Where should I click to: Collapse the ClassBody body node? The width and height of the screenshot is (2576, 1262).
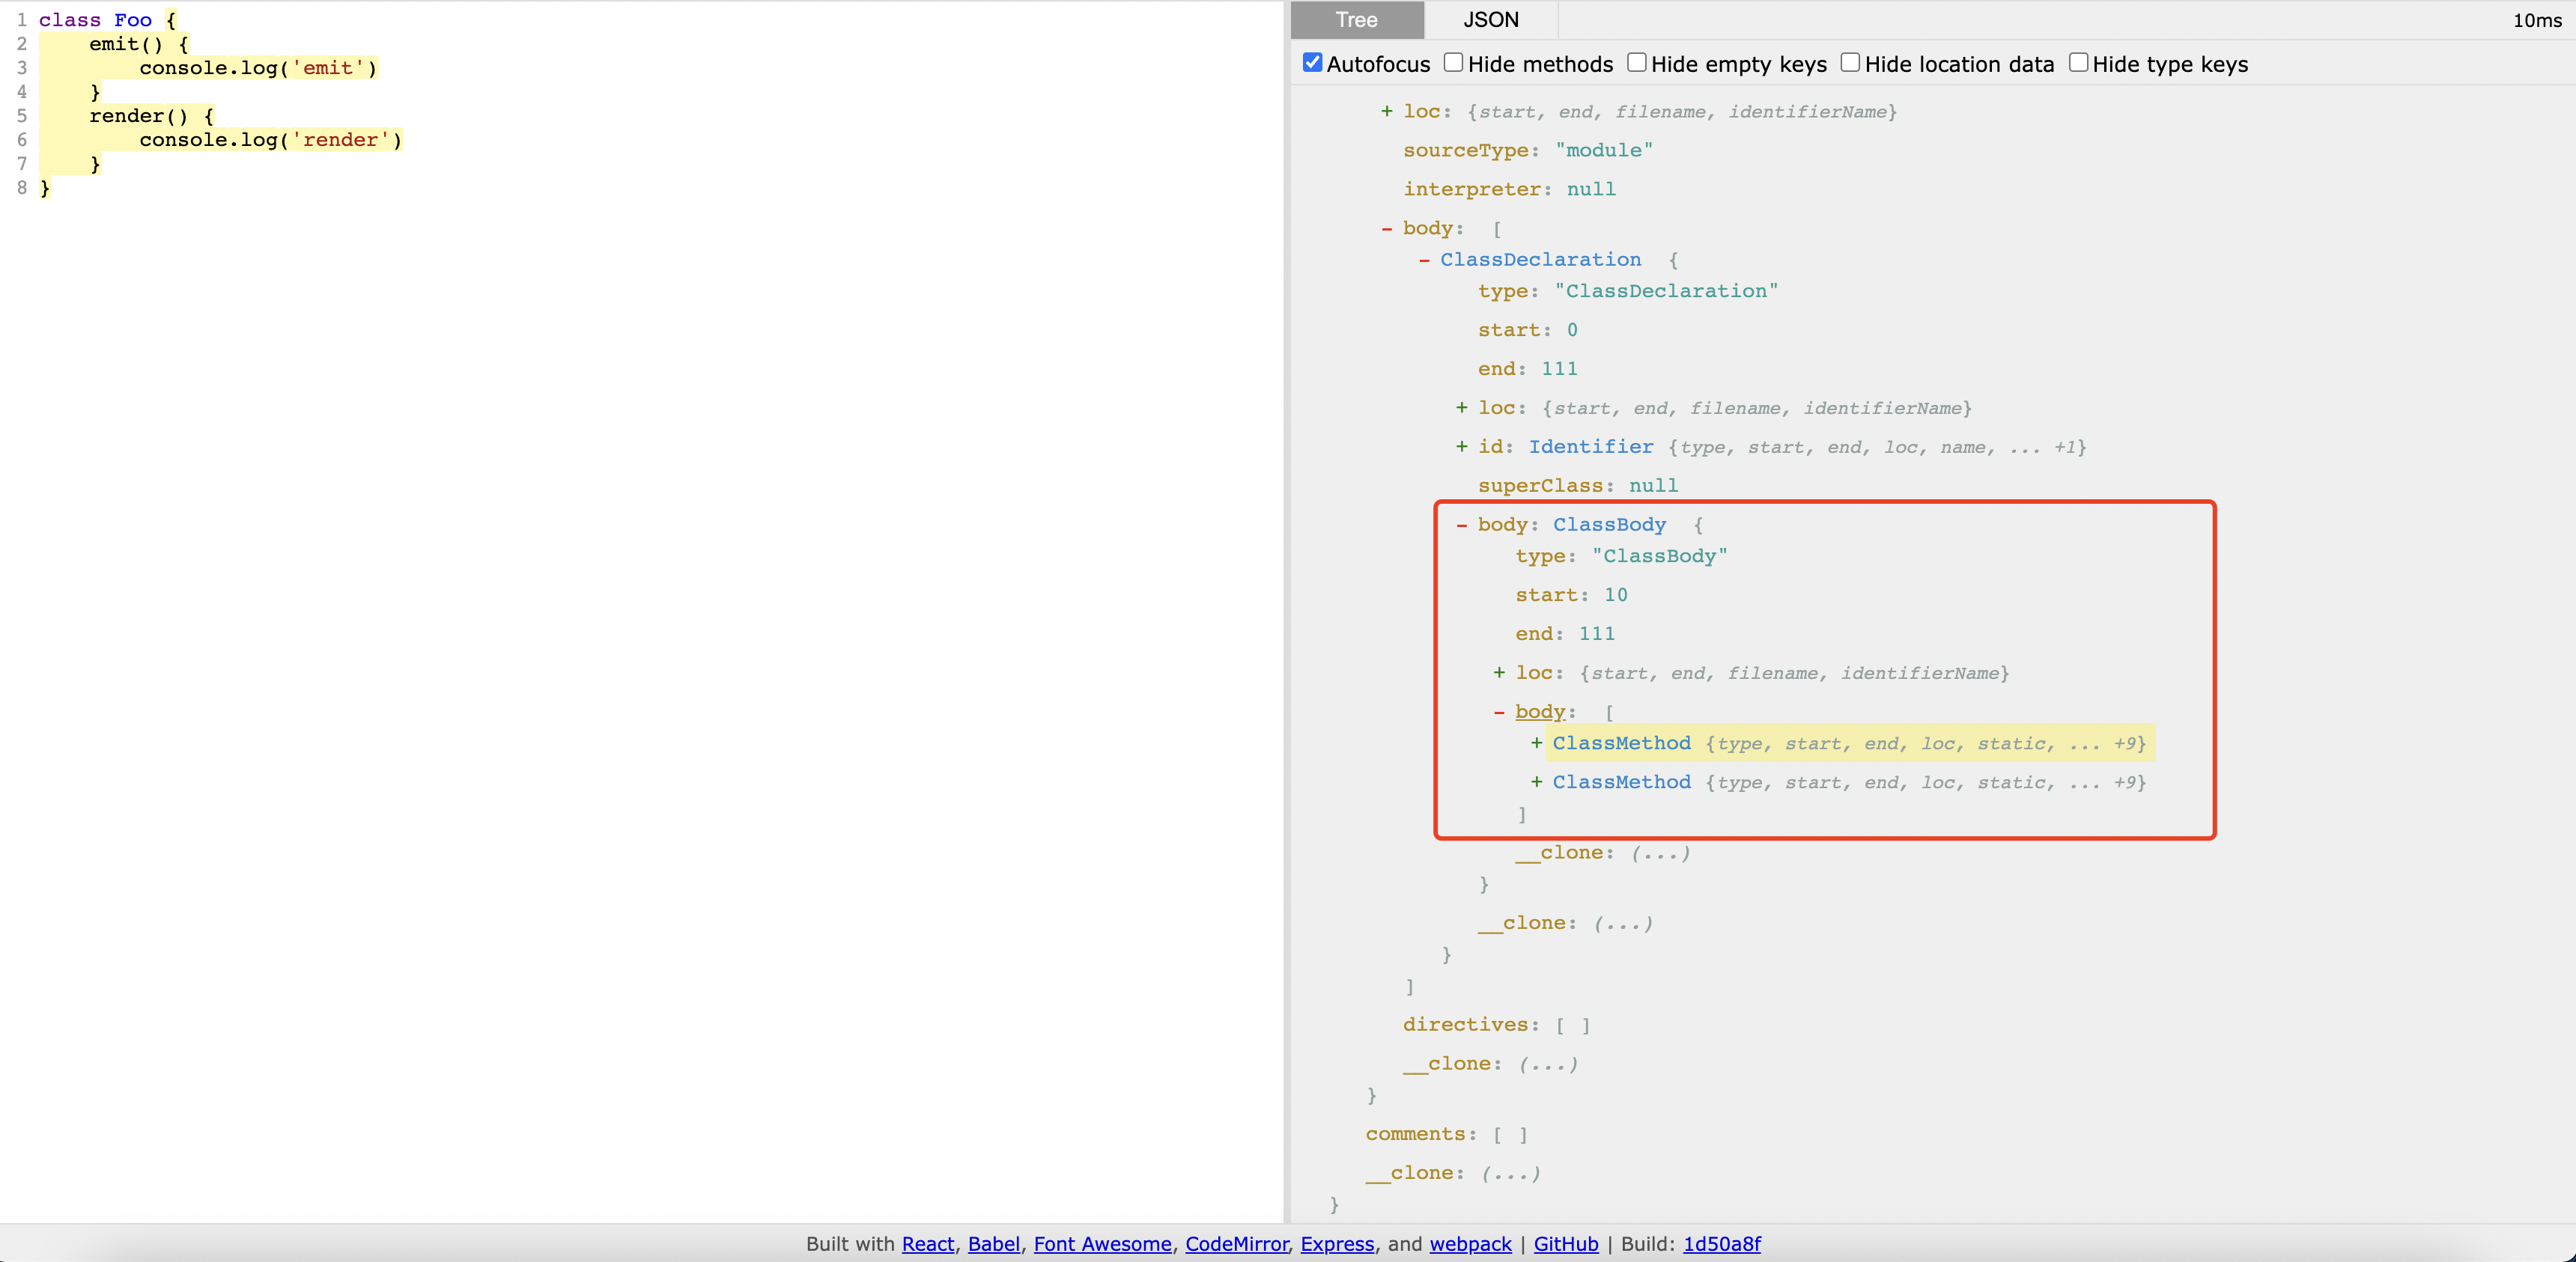pyautogui.click(x=1461, y=525)
